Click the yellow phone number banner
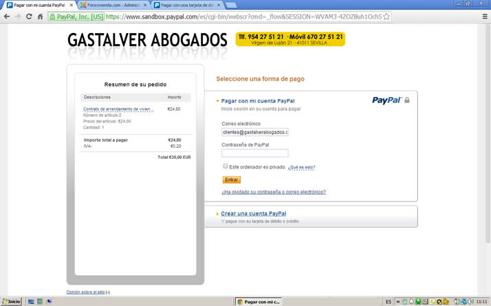491x306 pixels. 290,39
